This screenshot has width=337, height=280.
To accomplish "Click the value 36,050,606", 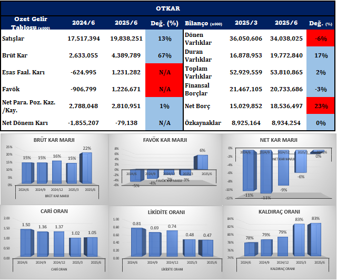I will (246, 38).
